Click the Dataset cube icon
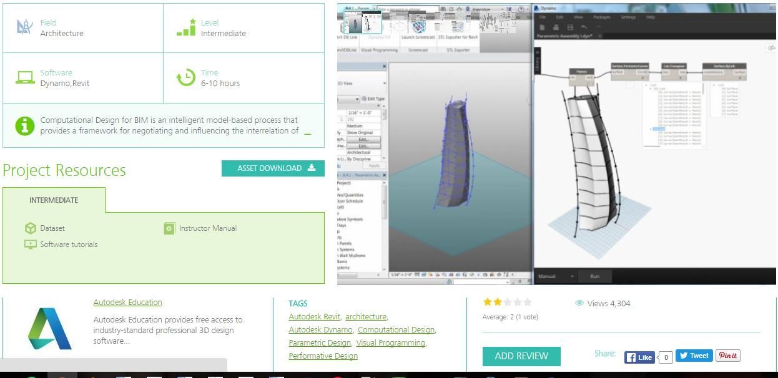The width and height of the screenshot is (778, 378). [x=30, y=228]
